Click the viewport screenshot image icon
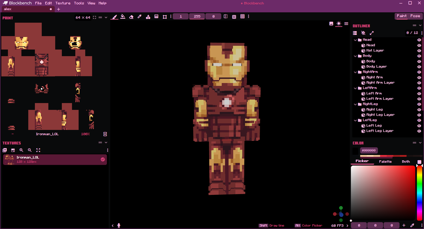Screen dimensions: 424x229 pos(331,24)
